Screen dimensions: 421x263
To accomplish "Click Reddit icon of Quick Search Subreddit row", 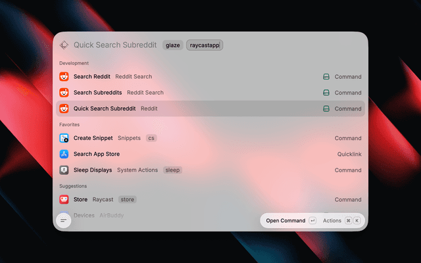I will 64,108.
